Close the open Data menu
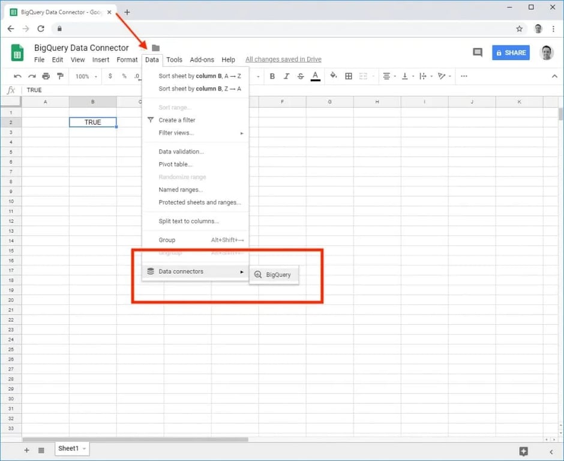This screenshot has height=461, width=564. point(152,60)
